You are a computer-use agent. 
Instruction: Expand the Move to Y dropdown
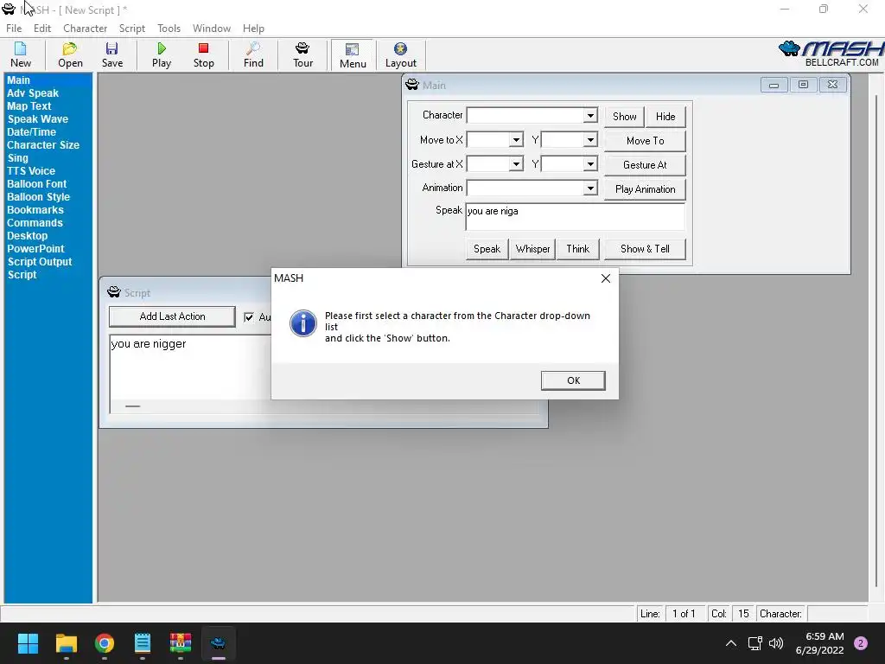(x=590, y=139)
